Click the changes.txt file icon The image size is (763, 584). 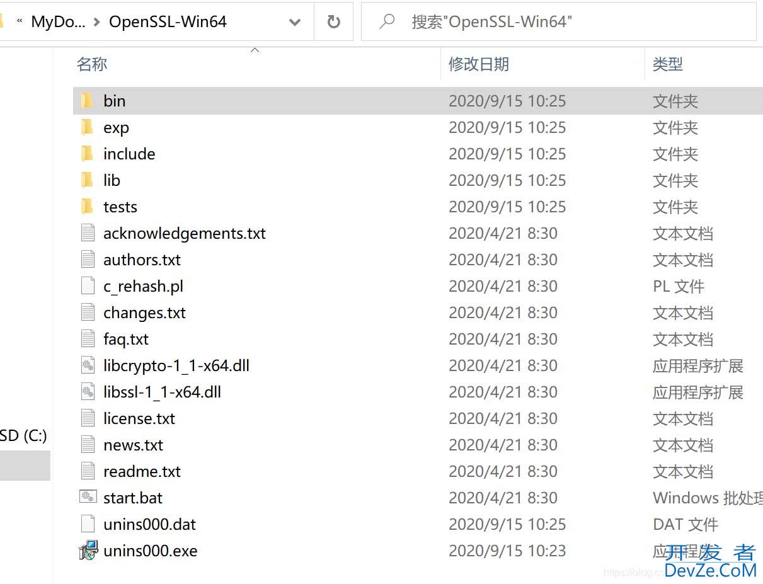[x=88, y=312]
